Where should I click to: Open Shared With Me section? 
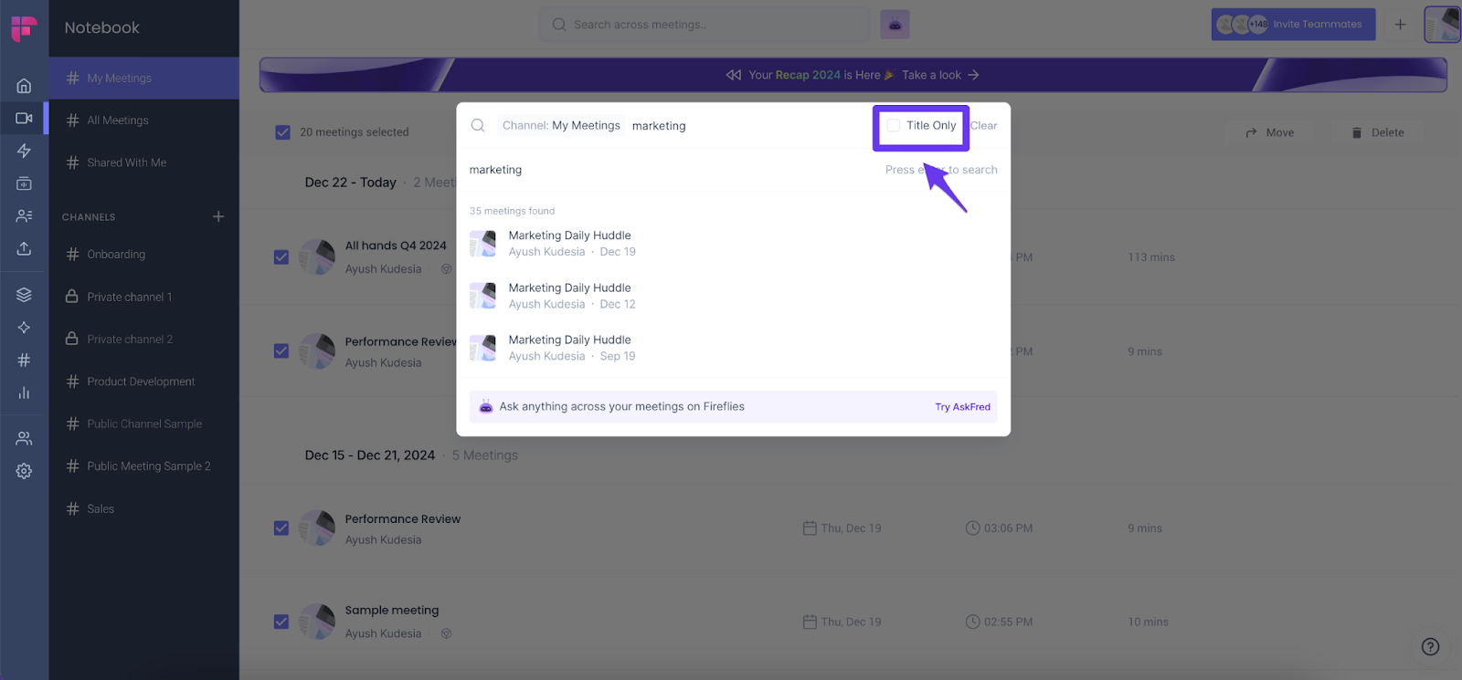click(x=126, y=162)
